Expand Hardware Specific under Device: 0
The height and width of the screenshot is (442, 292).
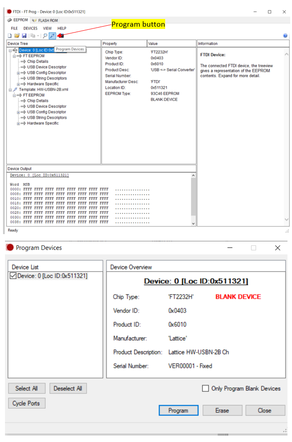pyautogui.click(x=19, y=84)
